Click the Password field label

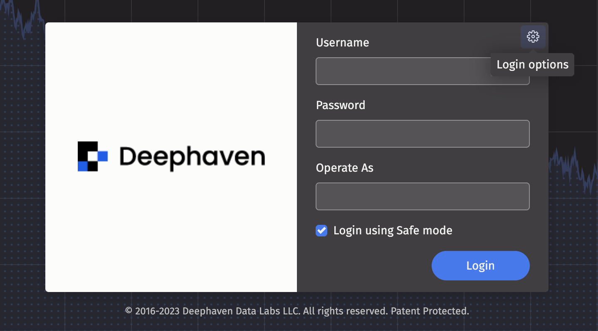tap(340, 105)
